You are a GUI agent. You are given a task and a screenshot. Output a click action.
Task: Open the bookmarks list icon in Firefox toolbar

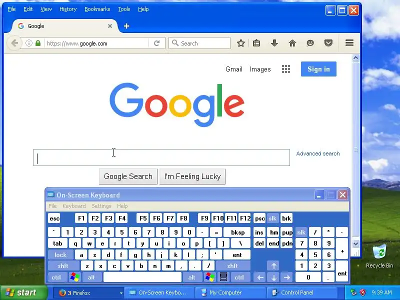click(256, 43)
